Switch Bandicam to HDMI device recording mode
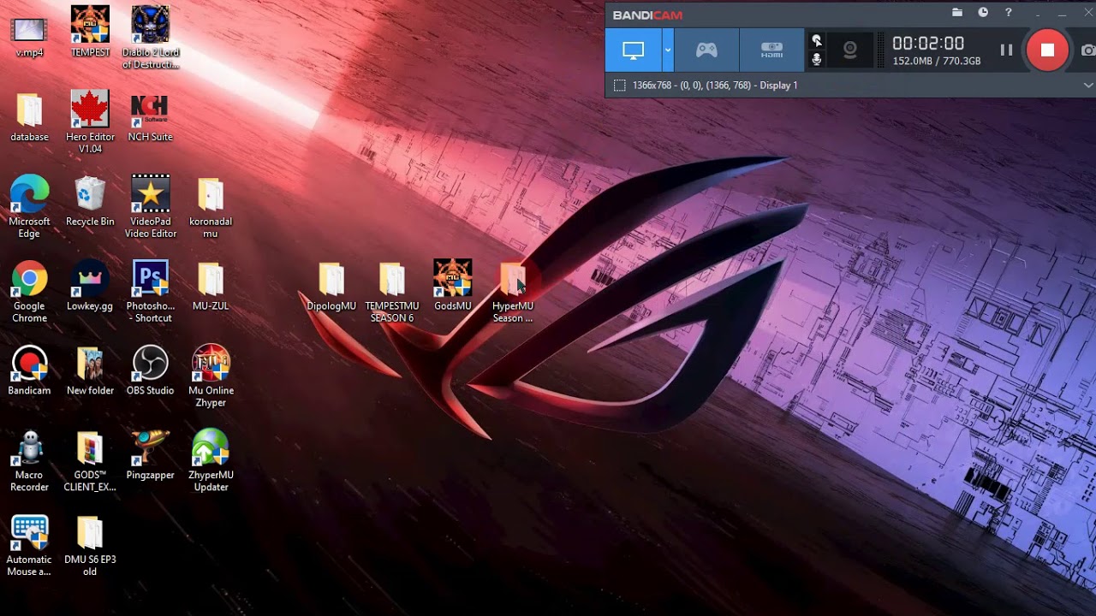This screenshot has height=616, width=1096. 771,50
